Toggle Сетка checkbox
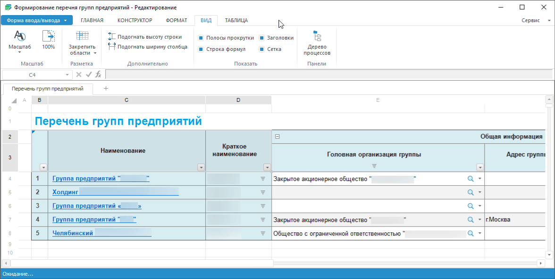The image size is (555, 279). [x=261, y=49]
